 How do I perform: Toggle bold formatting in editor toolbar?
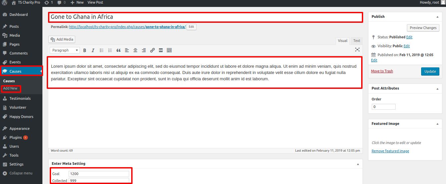coord(84,50)
